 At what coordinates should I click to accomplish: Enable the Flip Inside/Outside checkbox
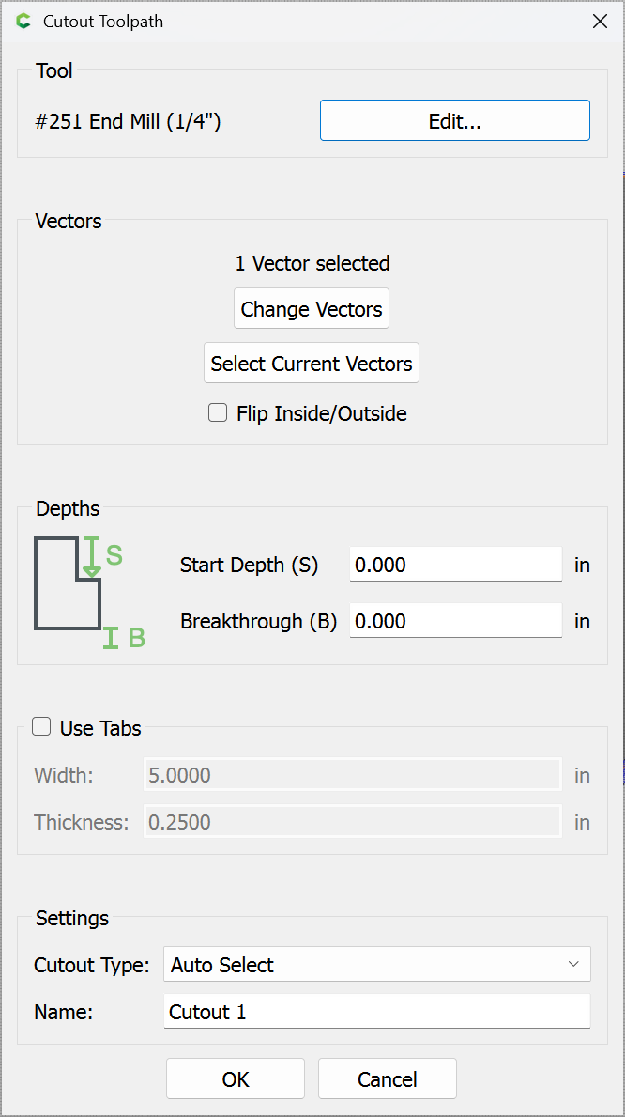[218, 413]
